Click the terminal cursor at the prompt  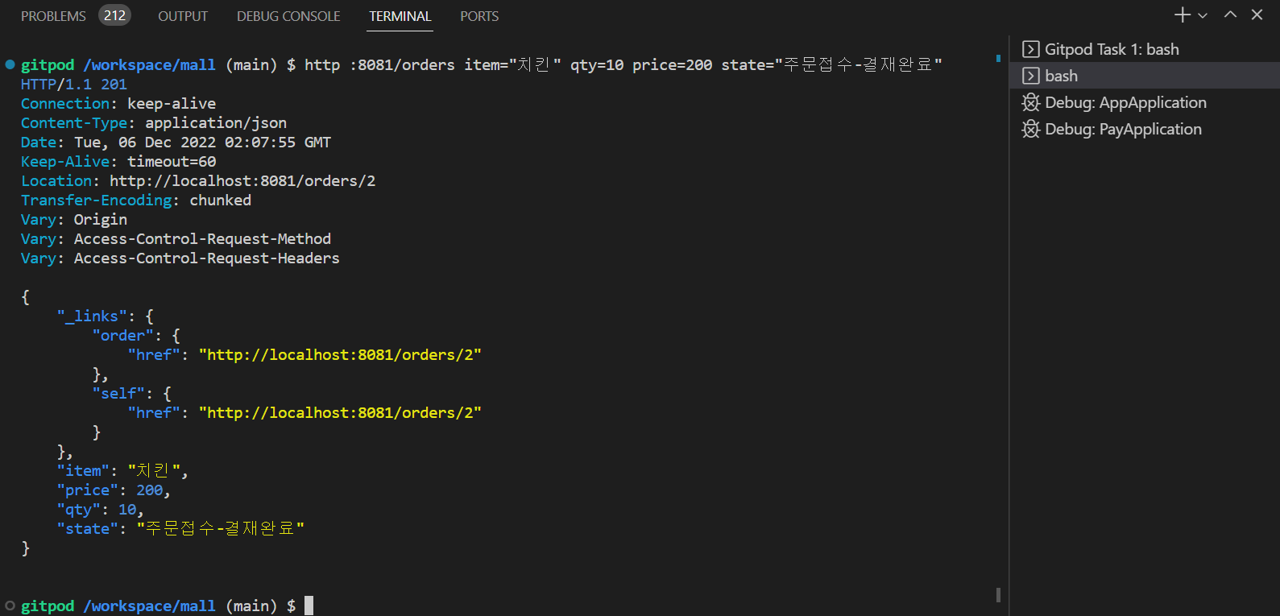tap(309, 606)
